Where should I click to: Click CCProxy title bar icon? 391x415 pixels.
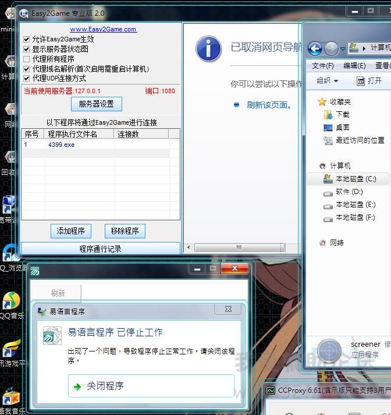pos(270,391)
